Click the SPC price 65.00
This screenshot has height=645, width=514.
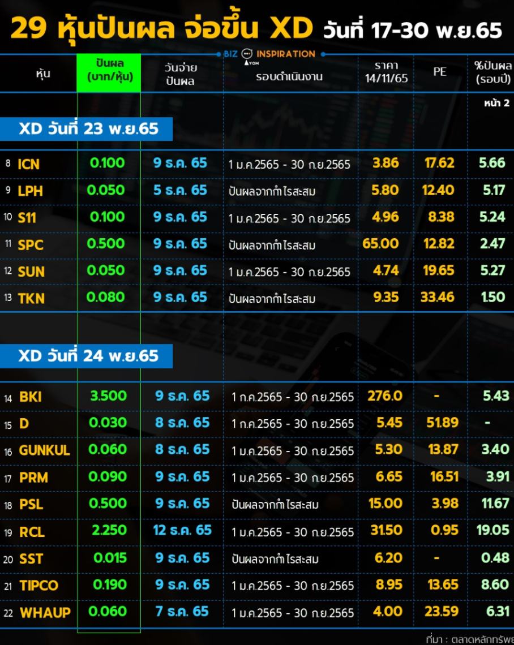click(x=381, y=244)
